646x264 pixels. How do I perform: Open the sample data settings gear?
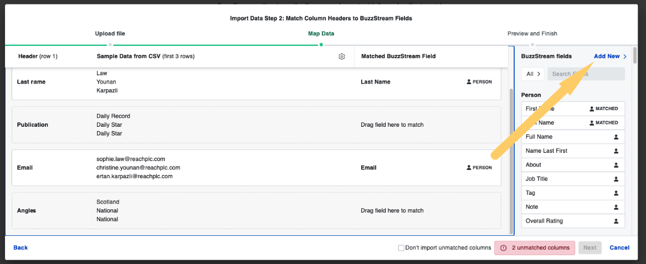[342, 56]
